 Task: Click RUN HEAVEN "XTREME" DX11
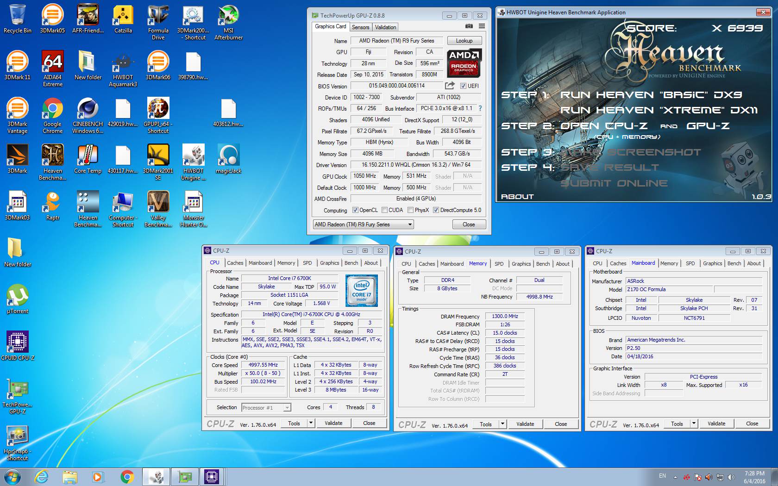pos(659,110)
